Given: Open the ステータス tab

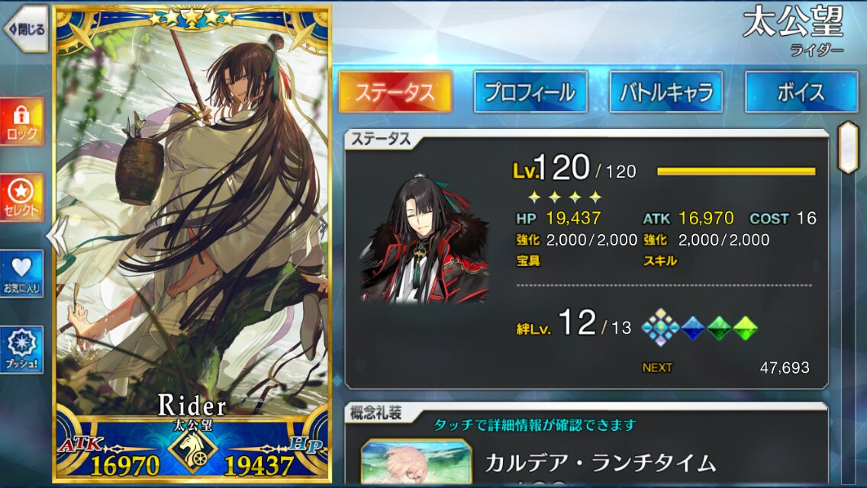Looking at the screenshot, I should click(x=395, y=92).
